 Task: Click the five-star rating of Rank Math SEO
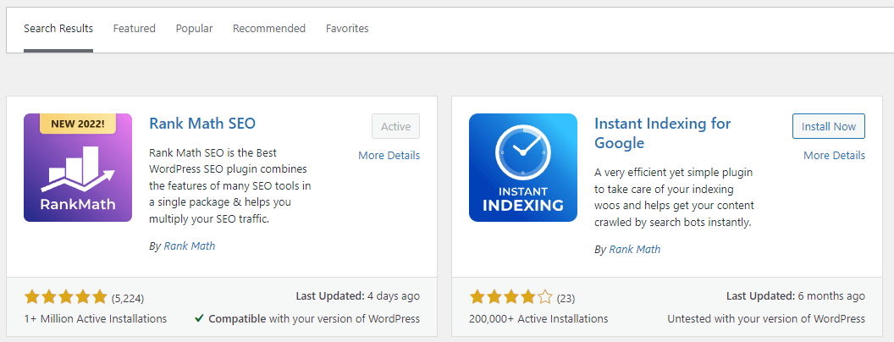[65, 297]
